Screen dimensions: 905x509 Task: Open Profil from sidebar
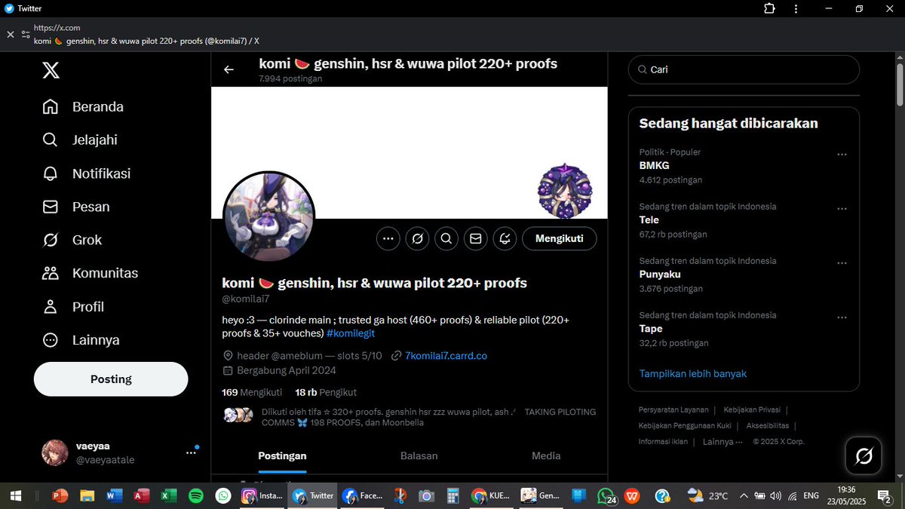(73, 307)
